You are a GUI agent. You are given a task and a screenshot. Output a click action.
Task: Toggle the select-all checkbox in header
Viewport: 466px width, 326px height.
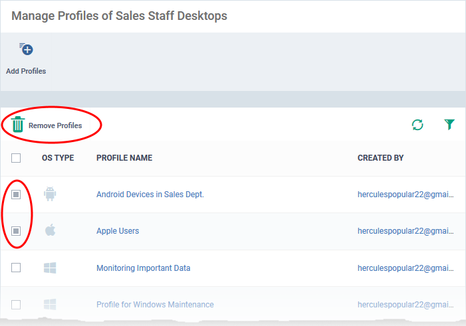coord(16,158)
